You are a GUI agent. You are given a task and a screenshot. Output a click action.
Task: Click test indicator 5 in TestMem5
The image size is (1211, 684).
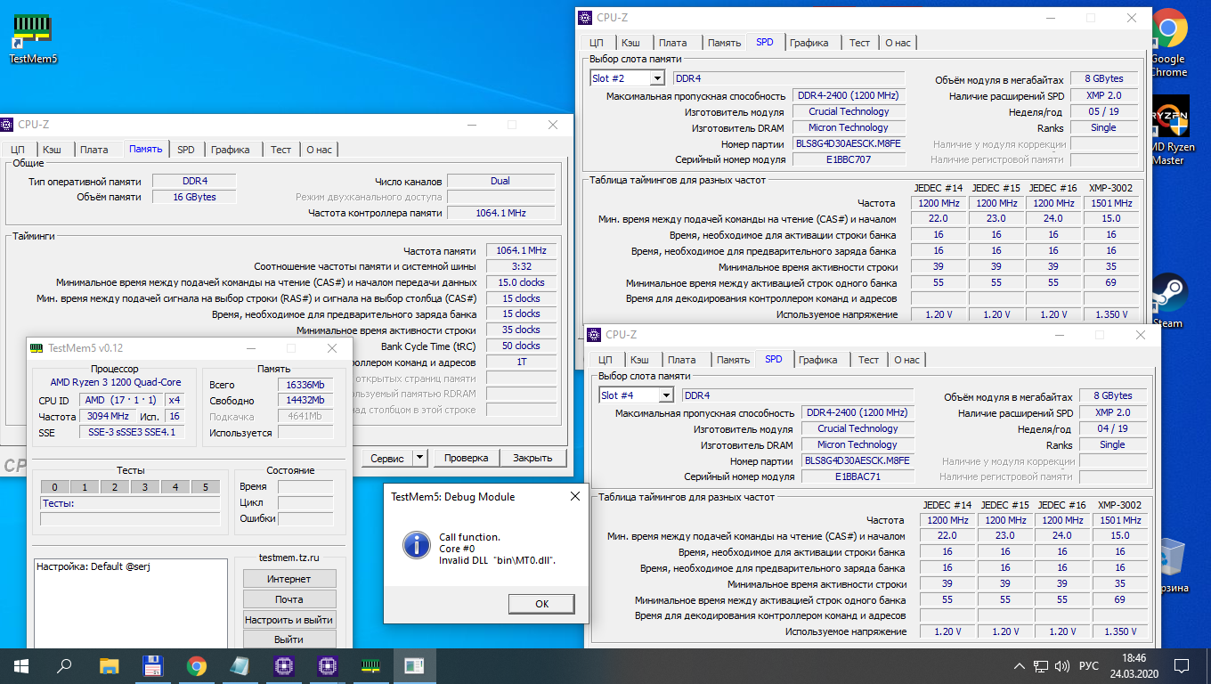pos(206,487)
